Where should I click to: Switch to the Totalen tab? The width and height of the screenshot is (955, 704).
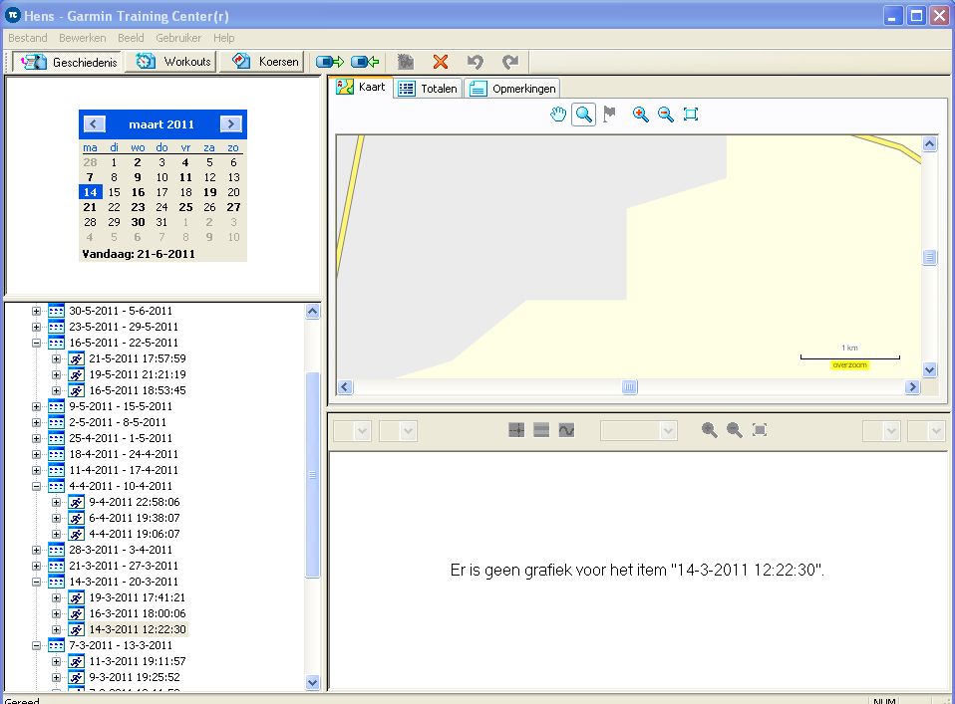pyautogui.click(x=428, y=89)
